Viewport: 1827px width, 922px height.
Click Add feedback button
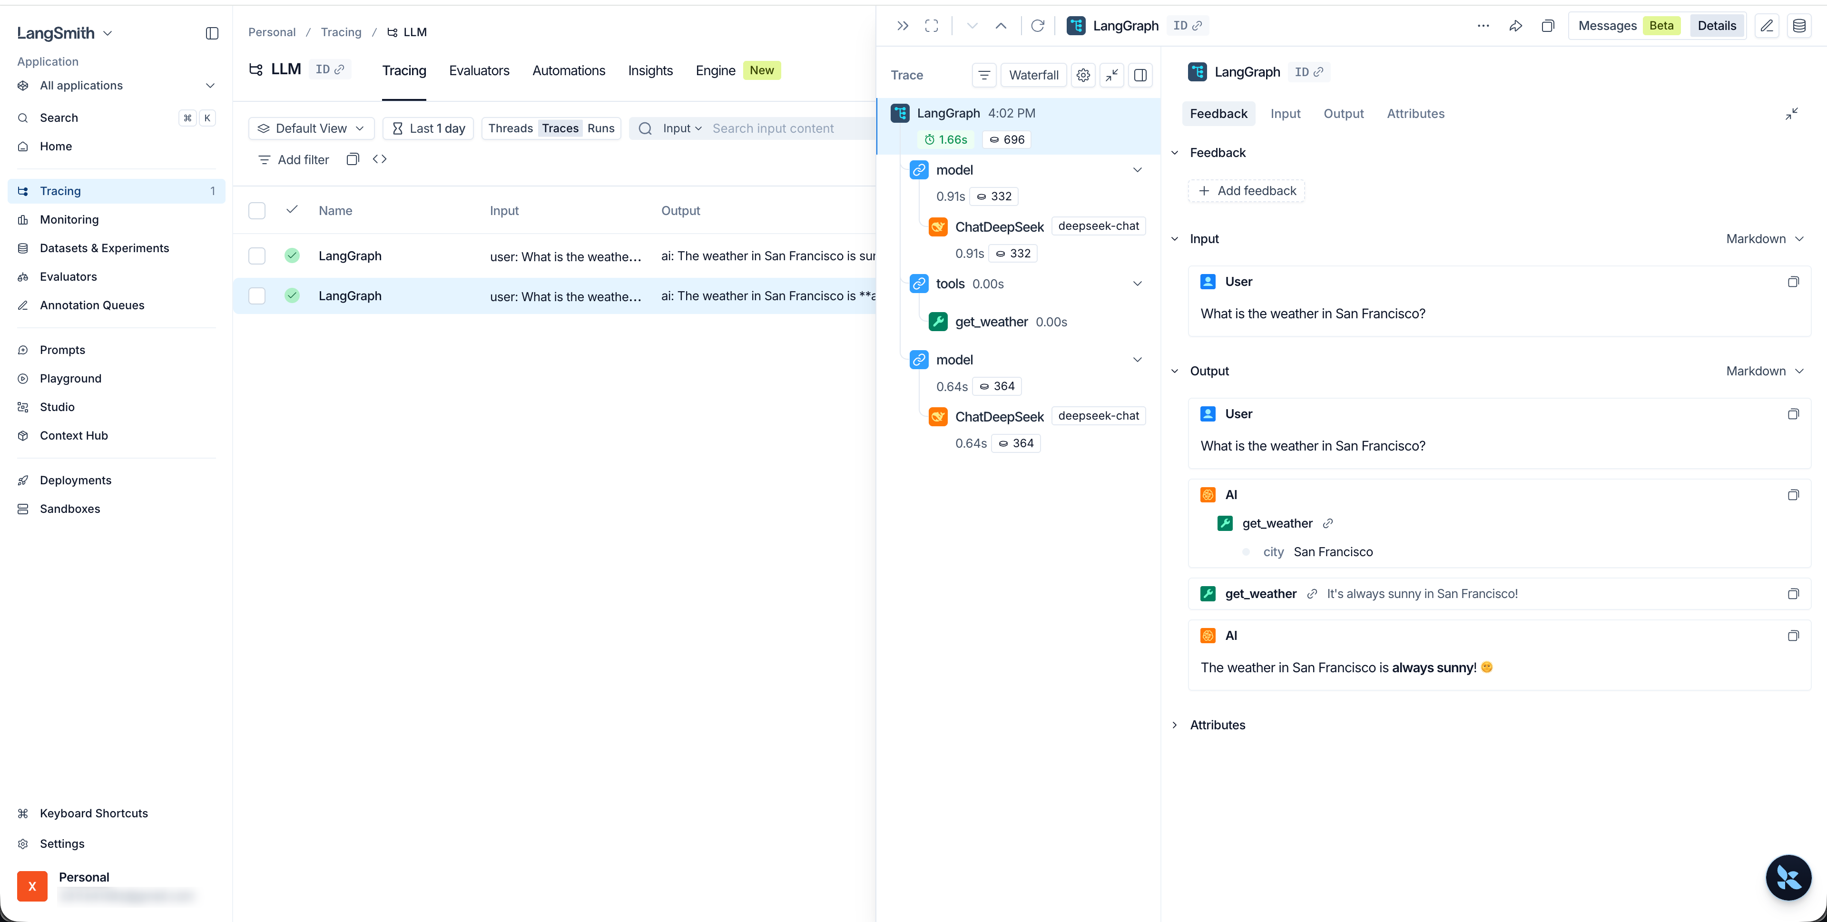point(1246,191)
